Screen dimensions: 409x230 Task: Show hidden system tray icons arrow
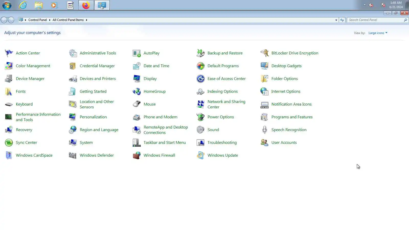click(x=365, y=5)
